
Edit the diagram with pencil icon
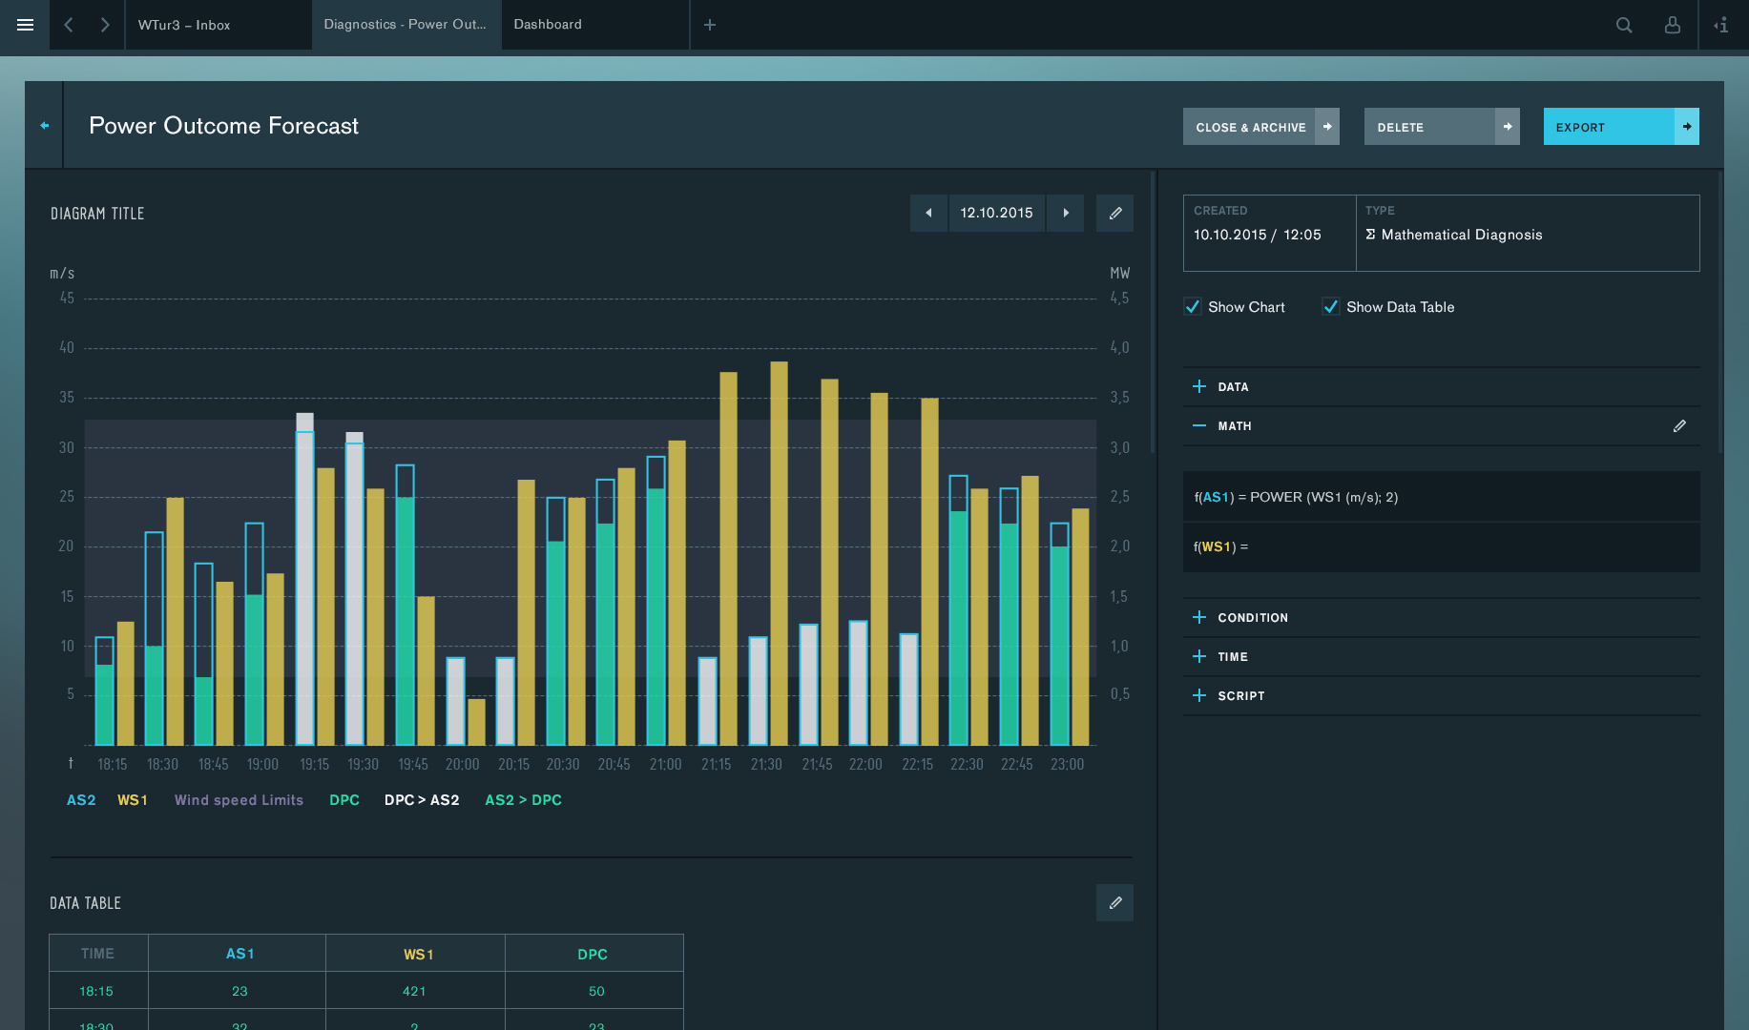pyautogui.click(x=1114, y=213)
